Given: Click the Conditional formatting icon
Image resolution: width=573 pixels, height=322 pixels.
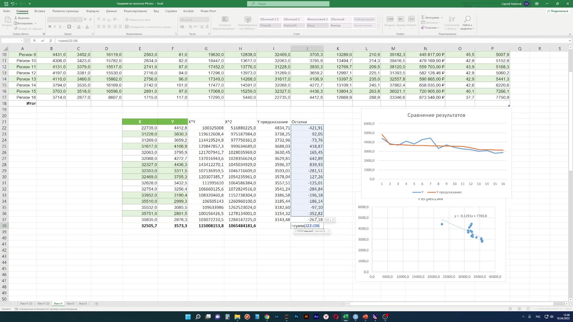Looking at the screenshot, I should click(225, 20).
